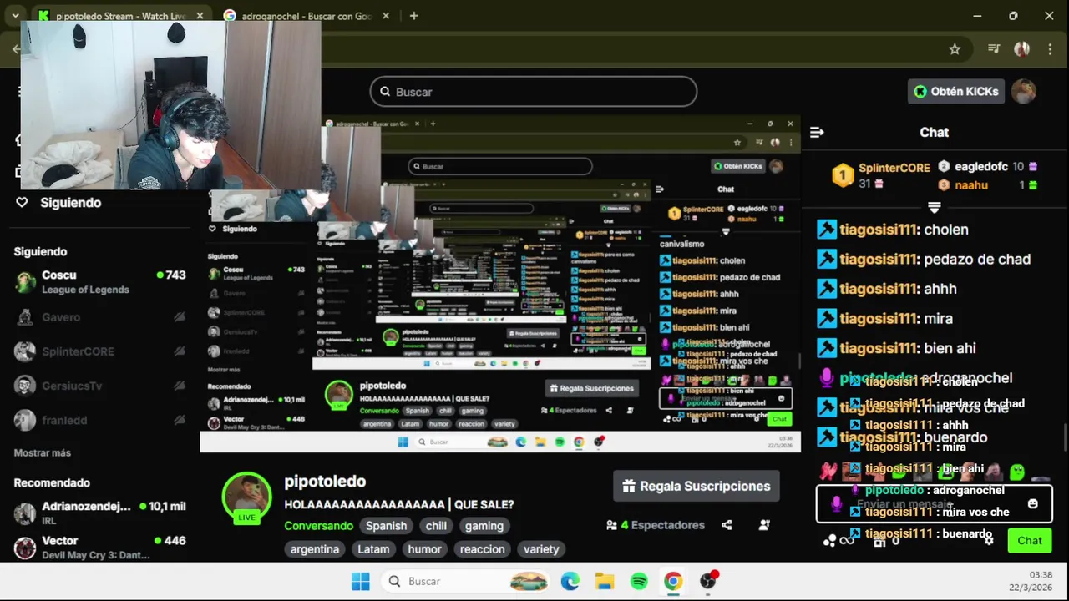The image size is (1069, 601).
Task: Bookmark this page with the star icon
Action: [955, 49]
